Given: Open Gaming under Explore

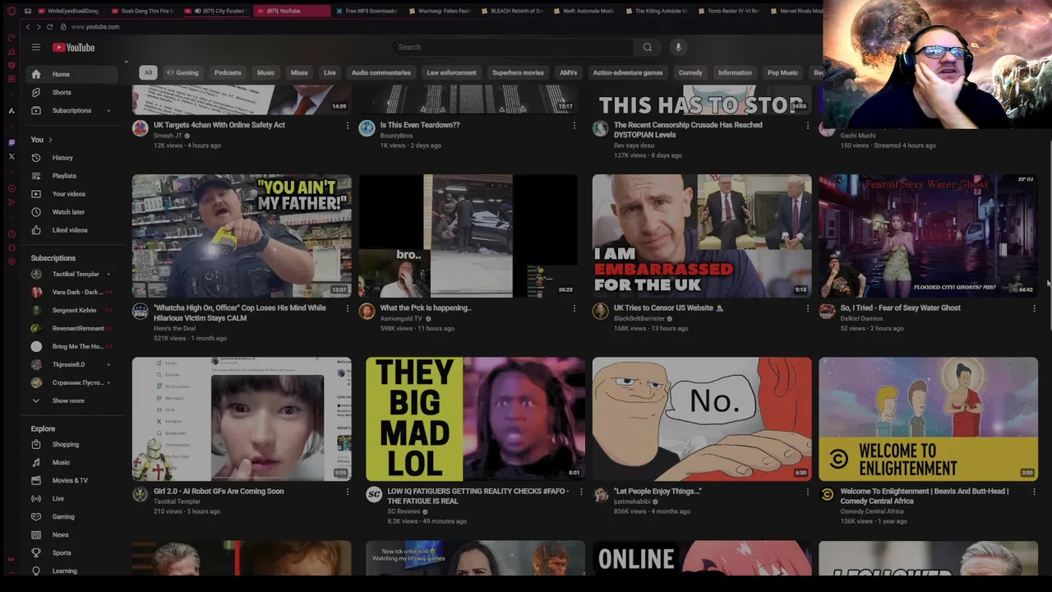Looking at the screenshot, I should click(72, 517).
